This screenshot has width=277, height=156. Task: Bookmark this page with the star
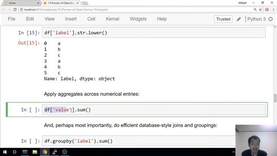(260, 10)
